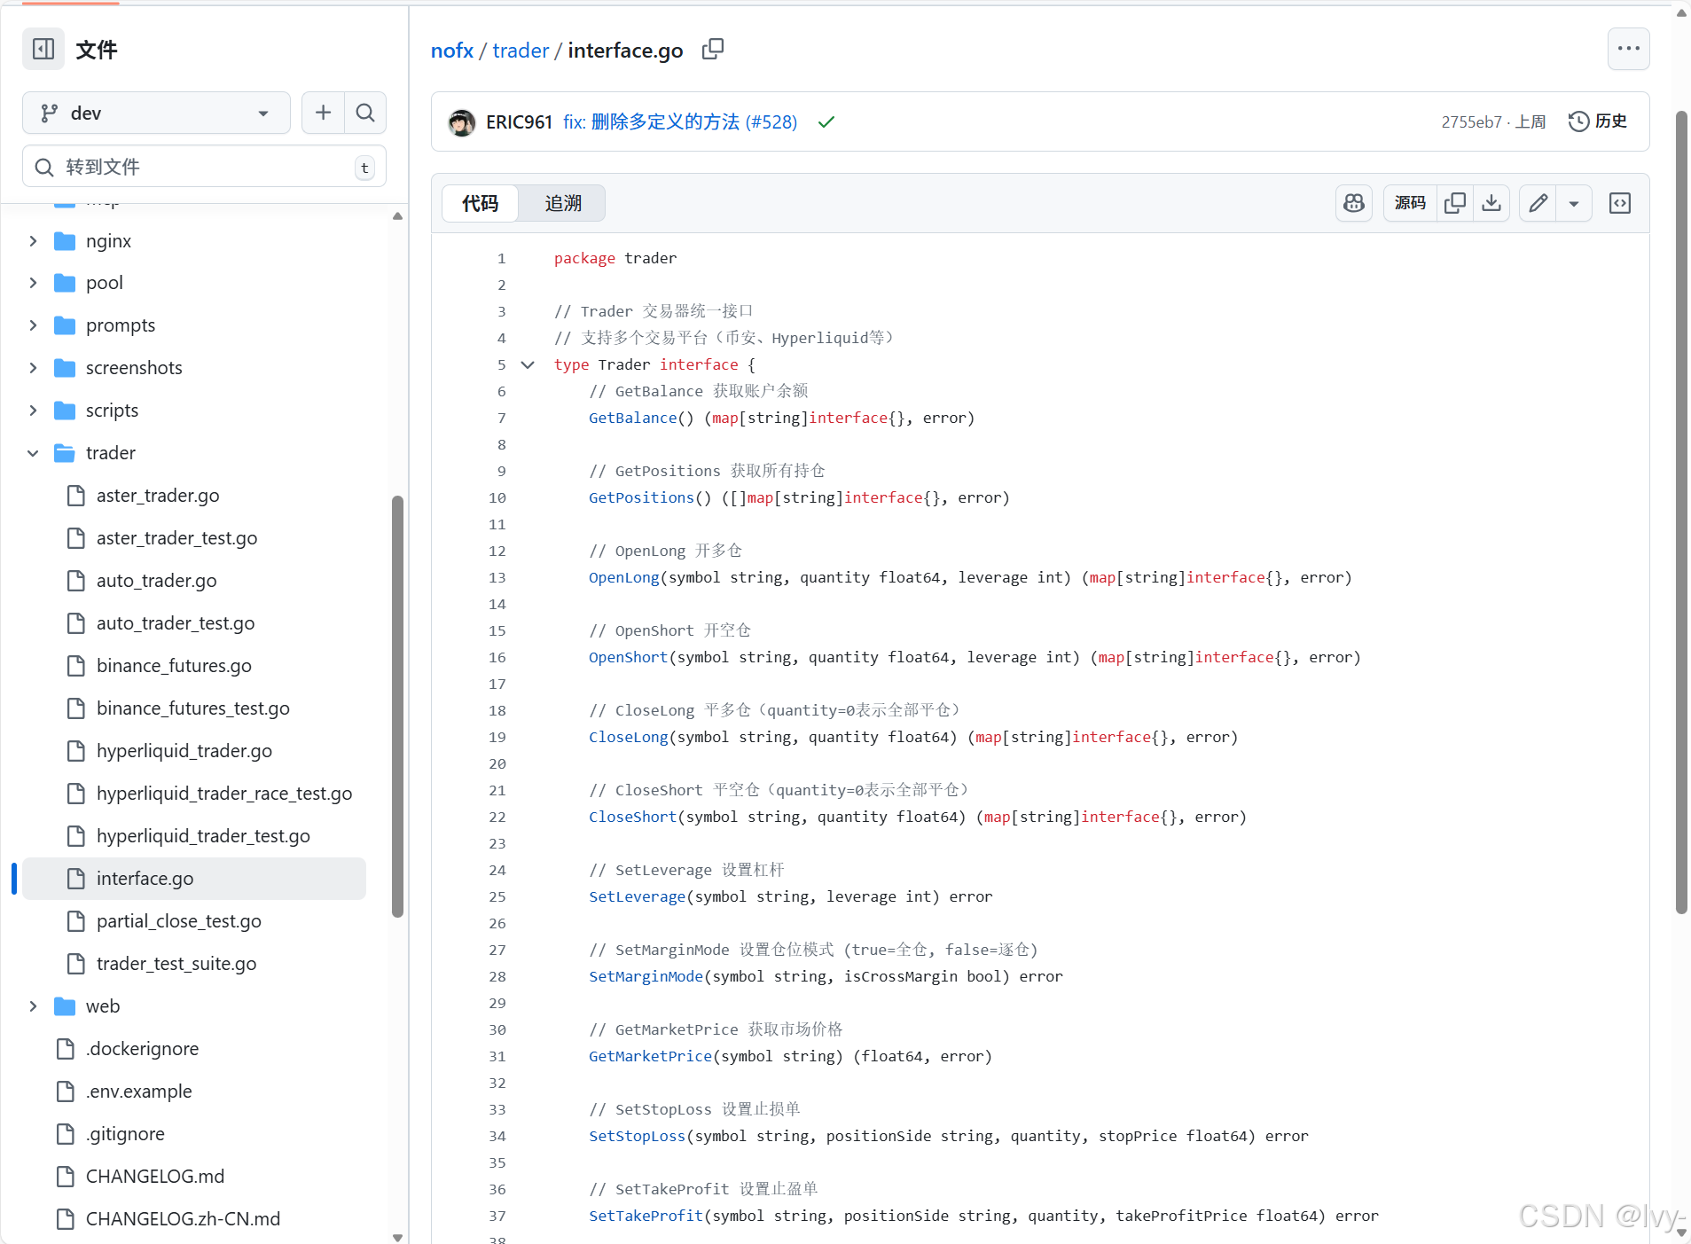
Task: Open partial_close_test.go file
Action: point(179,921)
